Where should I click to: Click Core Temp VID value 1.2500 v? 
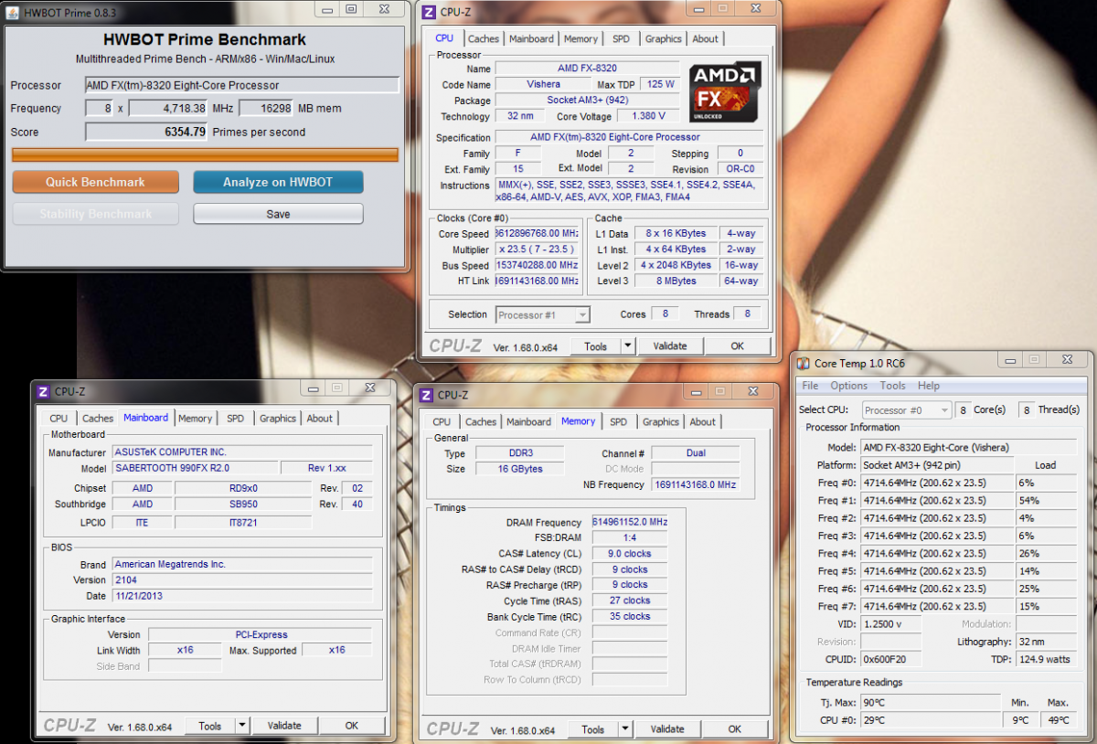(x=891, y=623)
